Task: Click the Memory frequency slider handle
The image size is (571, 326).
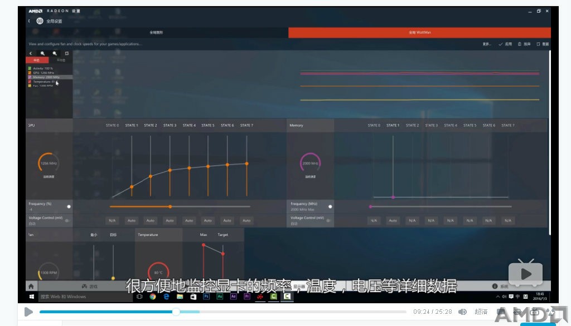Action: 370,206
